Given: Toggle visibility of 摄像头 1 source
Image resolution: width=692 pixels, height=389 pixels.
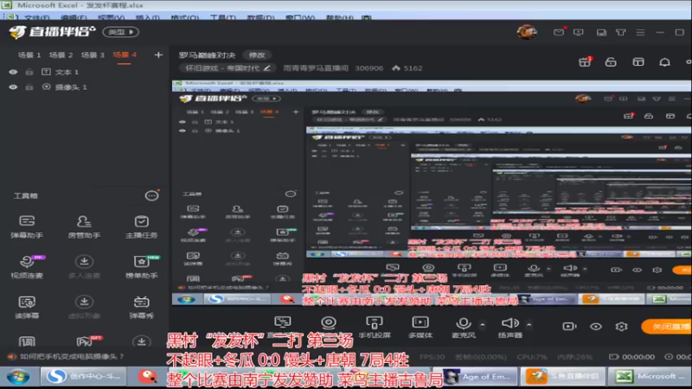Looking at the screenshot, I should (x=13, y=87).
